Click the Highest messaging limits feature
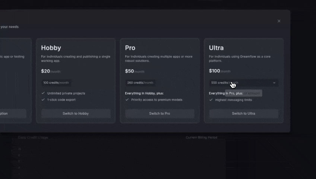This screenshot has height=179, width=316. click(233, 100)
